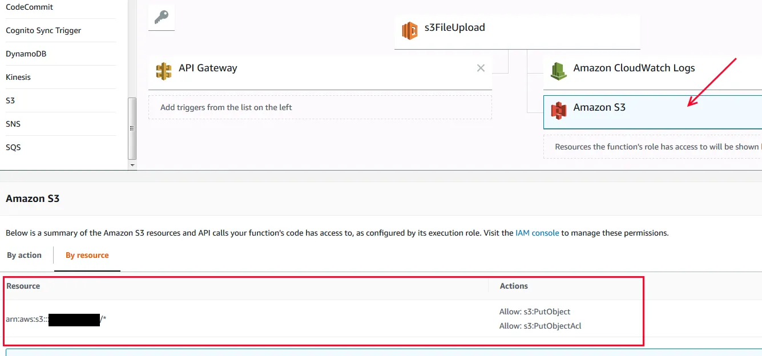Click the API Gateway icon

[164, 71]
